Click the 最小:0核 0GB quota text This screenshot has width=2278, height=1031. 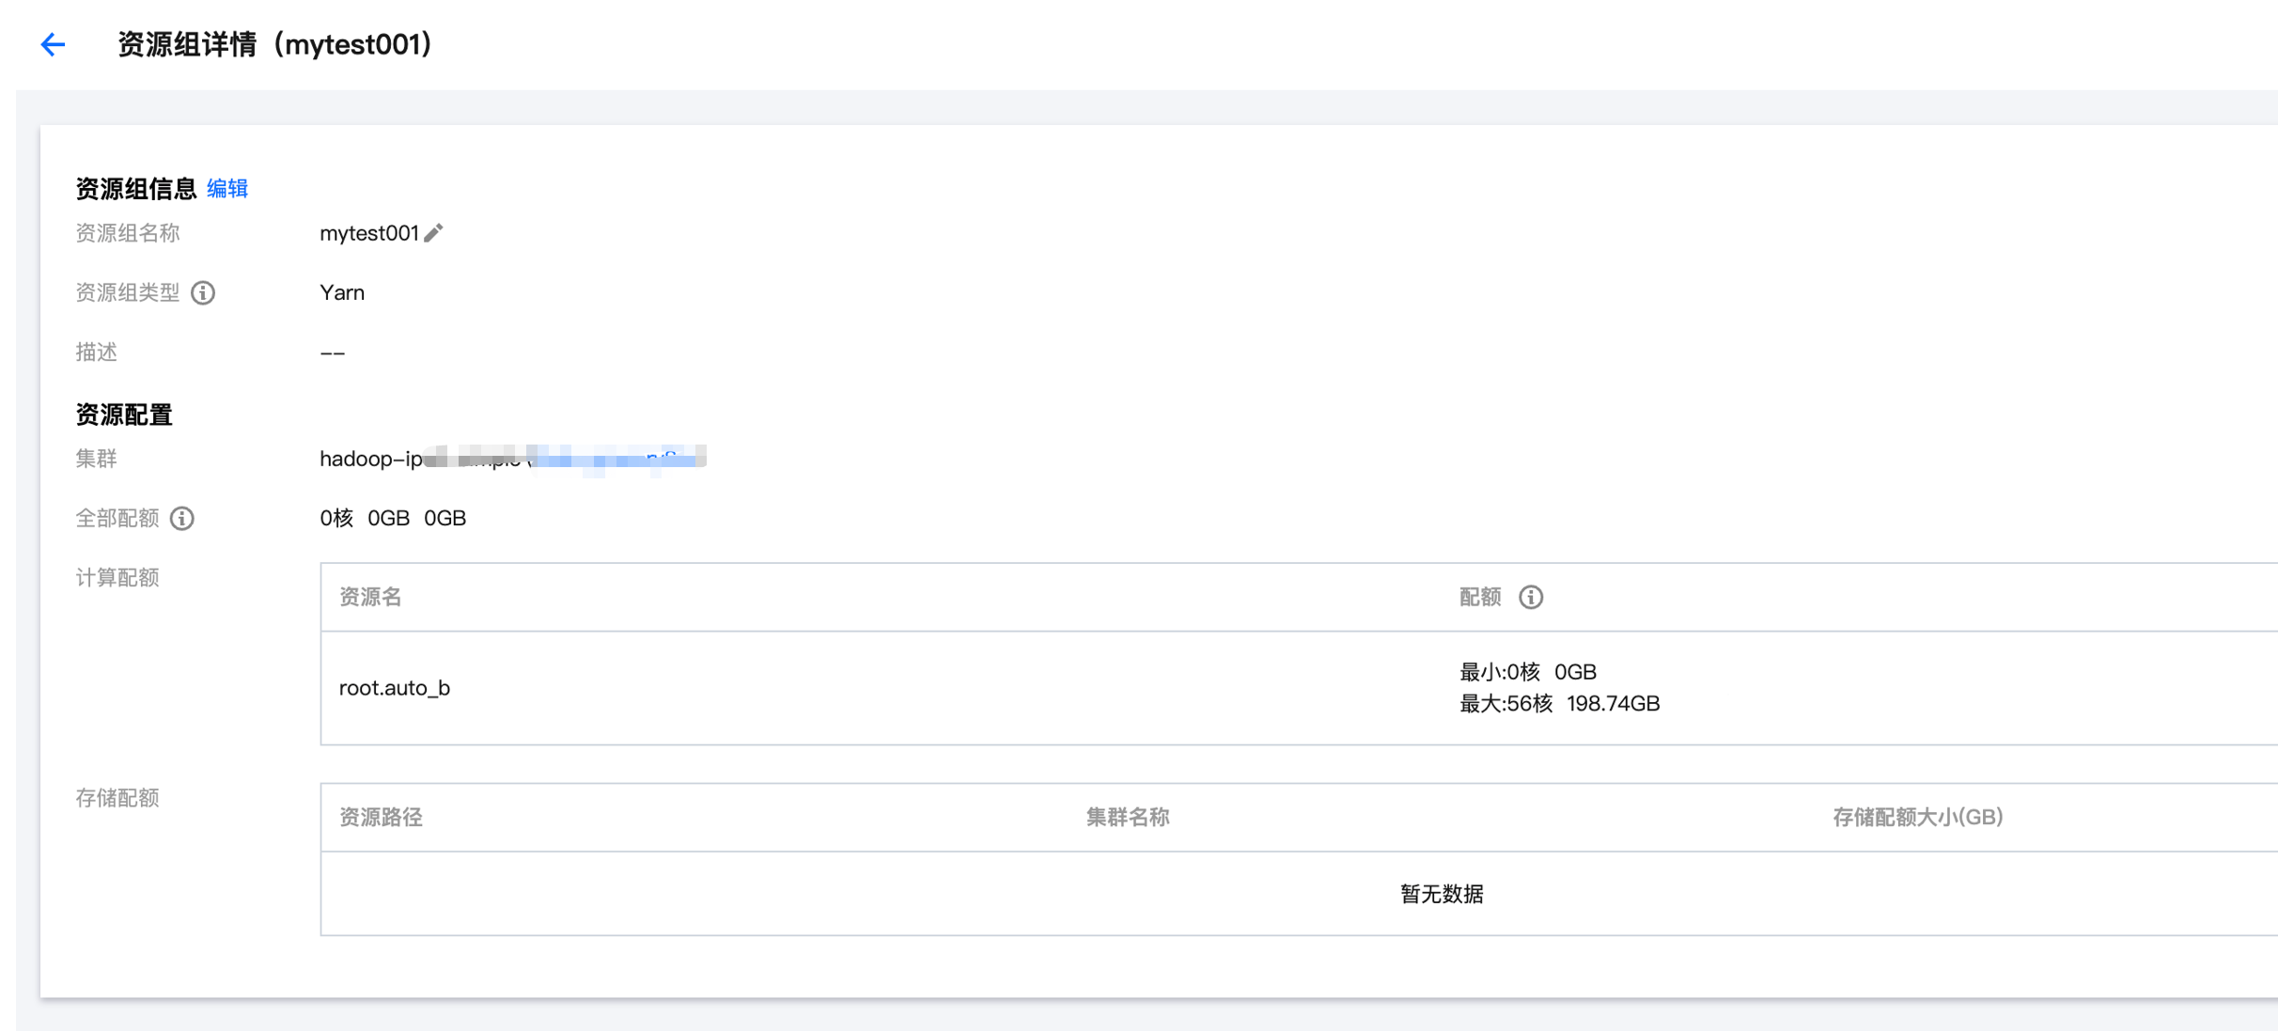pos(1527,672)
